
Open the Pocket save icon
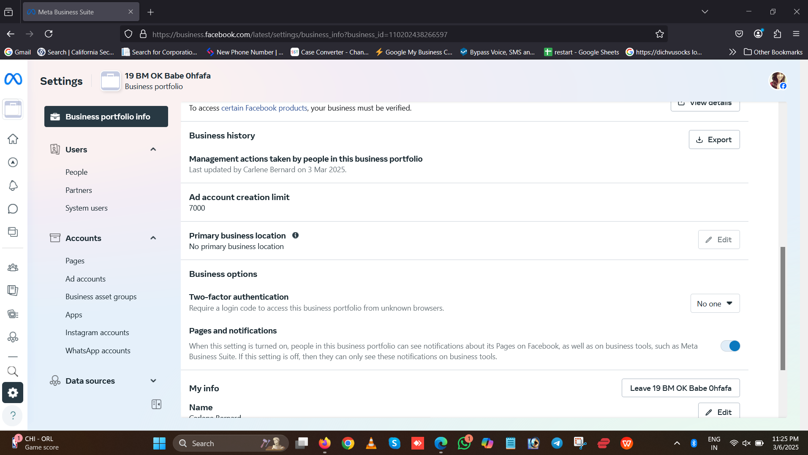pyautogui.click(x=739, y=34)
